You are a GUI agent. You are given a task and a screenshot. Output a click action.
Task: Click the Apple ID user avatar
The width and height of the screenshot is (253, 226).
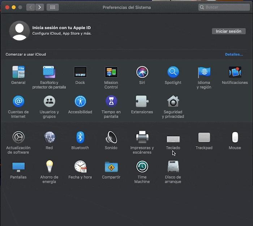20,31
